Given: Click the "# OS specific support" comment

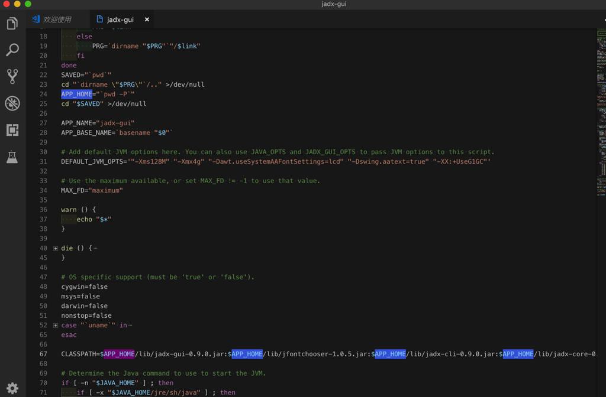Looking at the screenshot, I should click(x=157, y=277).
